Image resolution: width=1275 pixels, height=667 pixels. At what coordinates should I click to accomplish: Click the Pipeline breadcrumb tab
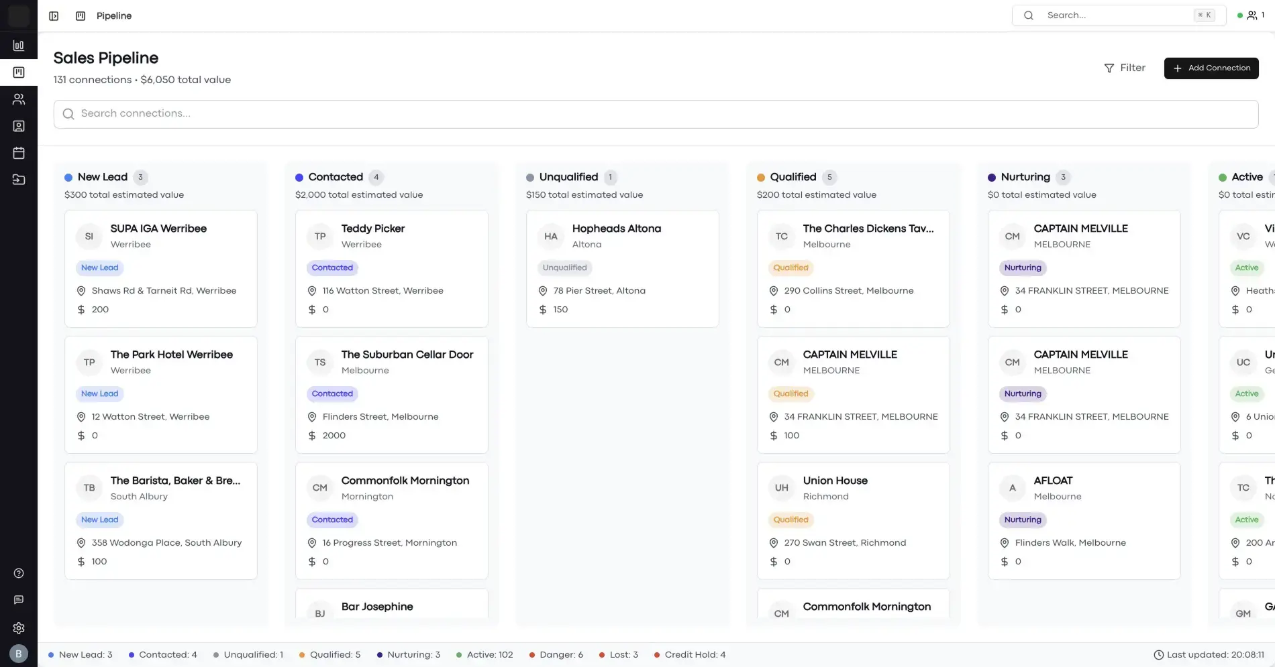[113, 16]
